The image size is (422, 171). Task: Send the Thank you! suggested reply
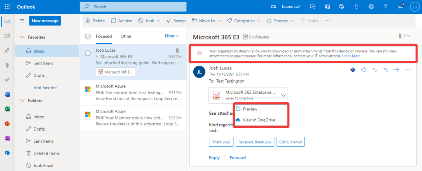(221, 142)
